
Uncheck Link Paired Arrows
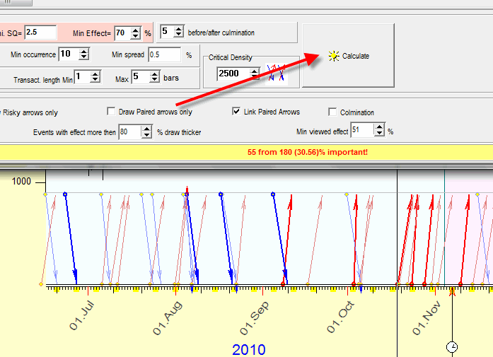(237, 112)
